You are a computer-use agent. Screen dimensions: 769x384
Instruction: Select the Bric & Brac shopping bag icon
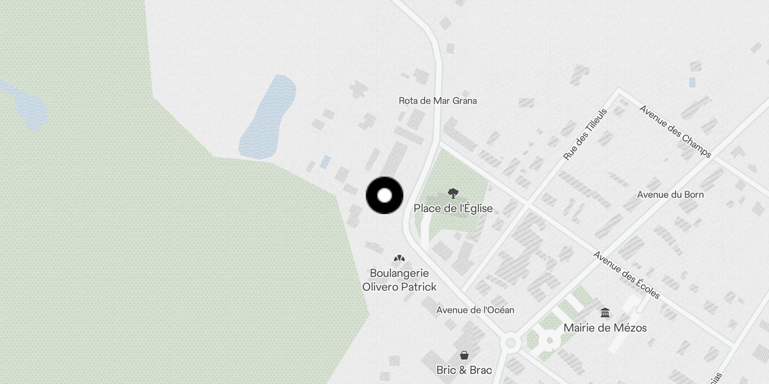464,355
